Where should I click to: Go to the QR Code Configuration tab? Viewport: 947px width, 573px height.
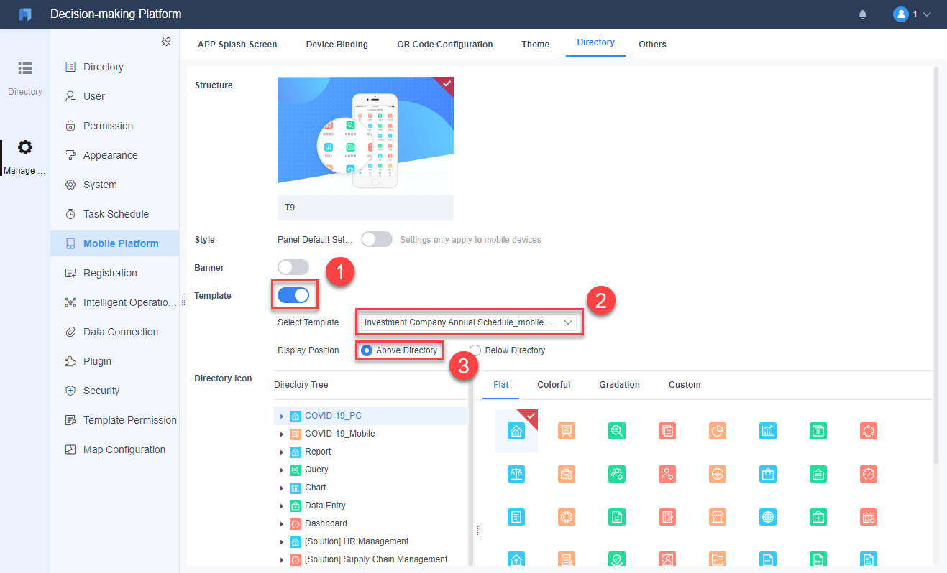pos(445,45)
